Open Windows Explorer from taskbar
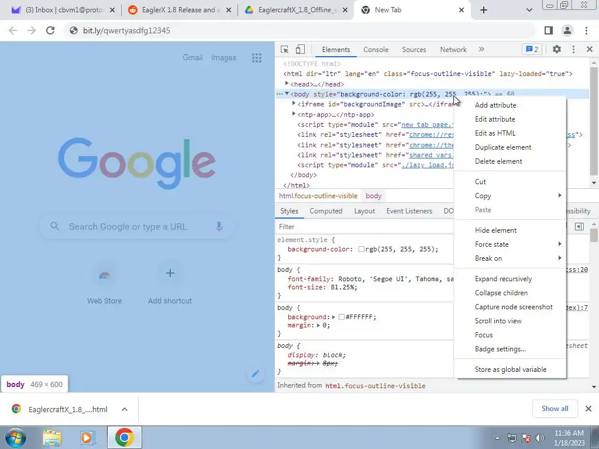Image resolution: width=599 pixels, height=449 pixels. click(x=52, y=437)
